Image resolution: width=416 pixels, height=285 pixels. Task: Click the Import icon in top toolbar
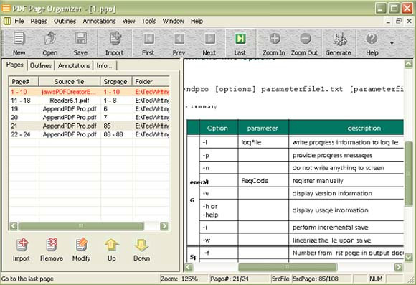click(x=115, y=39)
